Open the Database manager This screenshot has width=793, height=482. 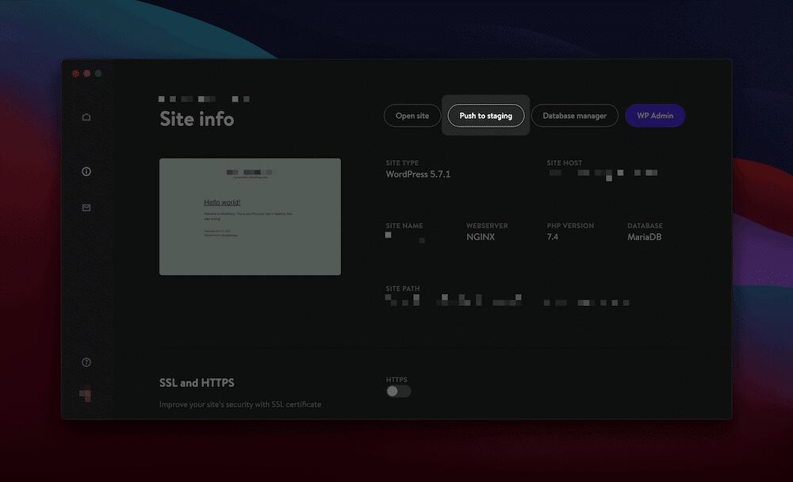point(574,115)
